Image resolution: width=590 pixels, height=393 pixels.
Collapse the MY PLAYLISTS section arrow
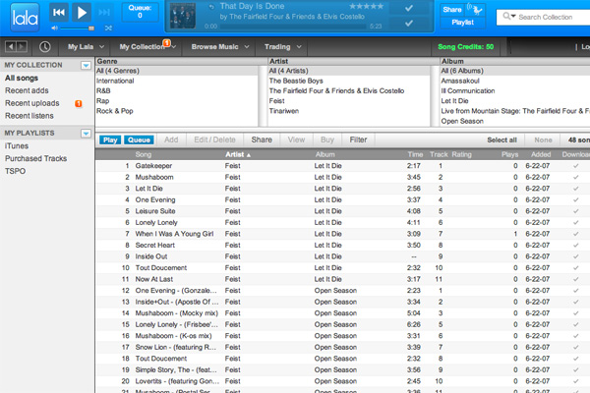(x=86, y=134)
